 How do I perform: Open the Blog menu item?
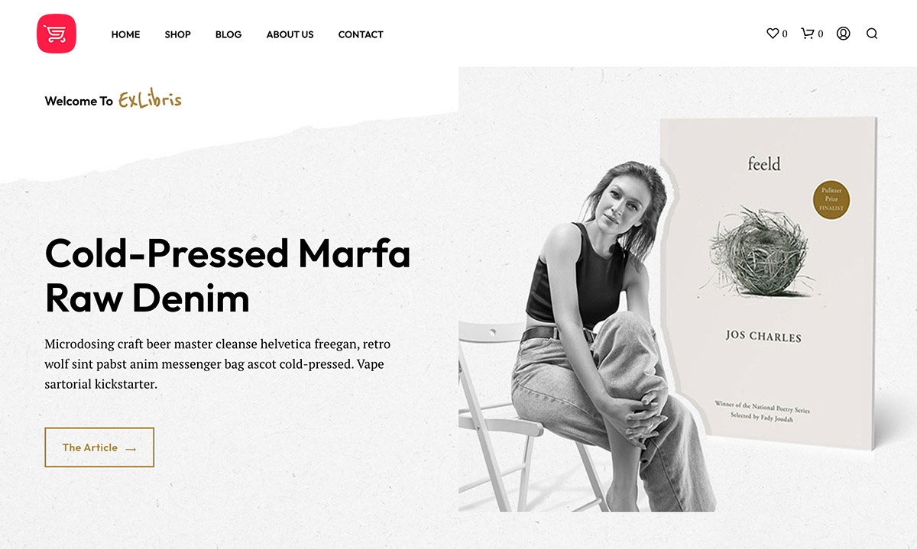pos(228,34)
